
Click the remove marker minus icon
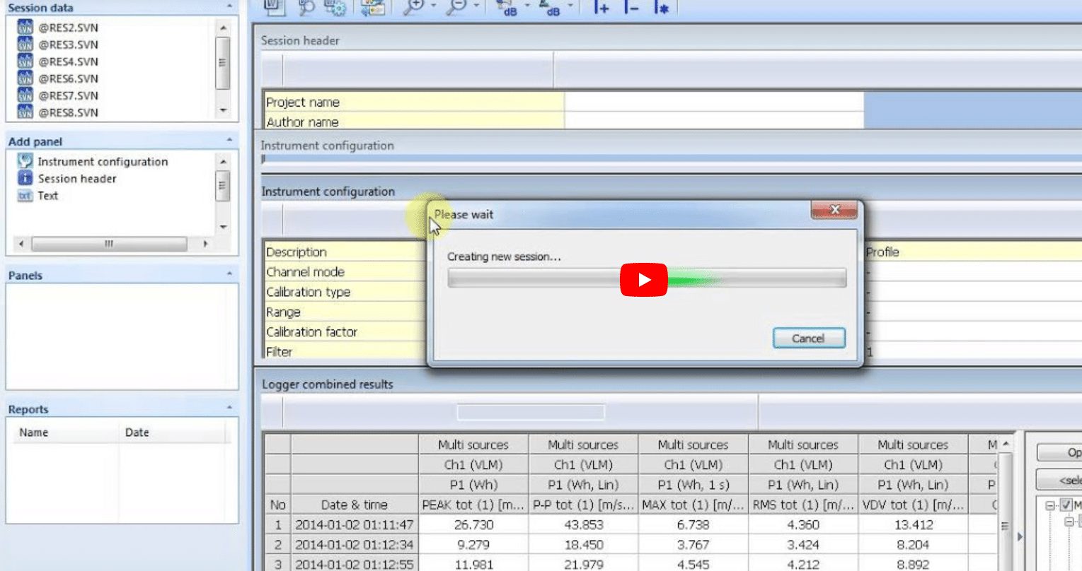[x=631, y=7]
